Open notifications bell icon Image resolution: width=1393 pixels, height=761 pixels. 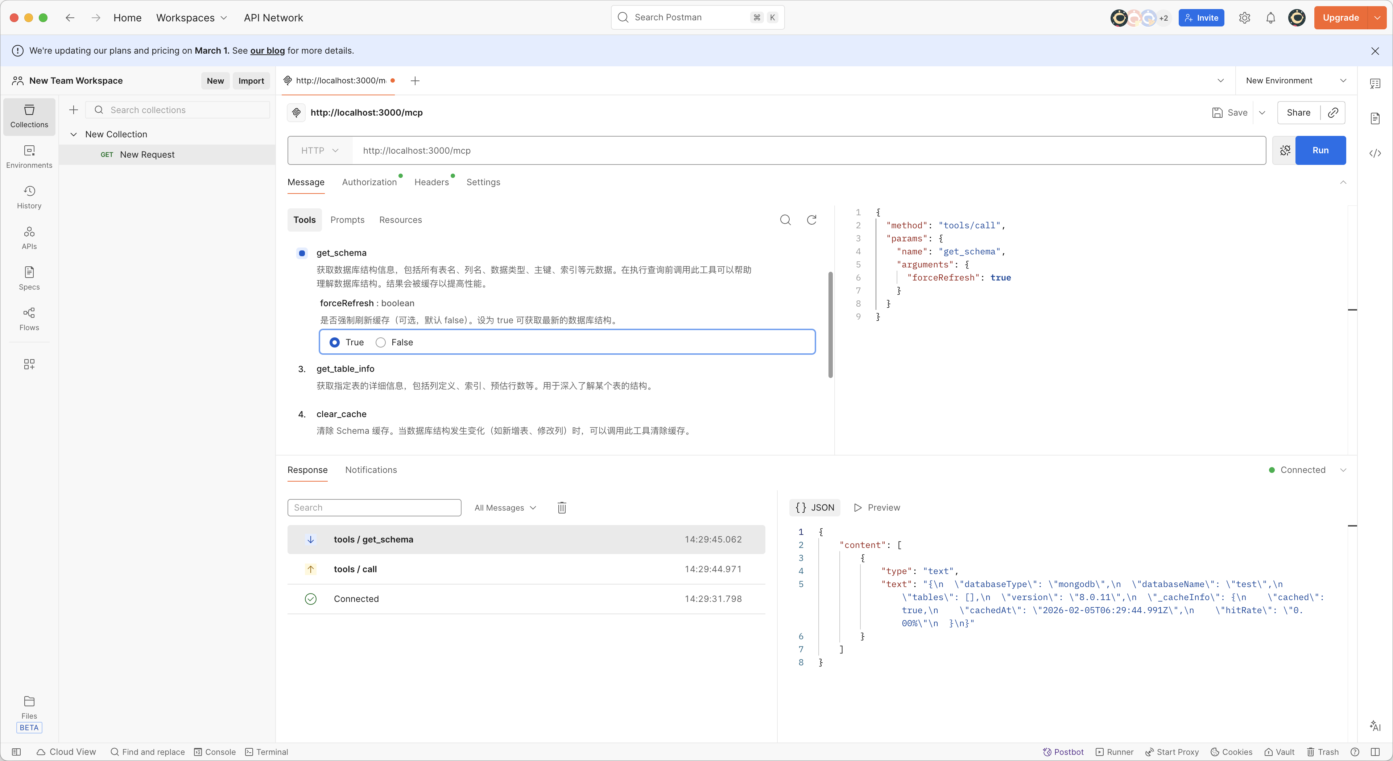coord(1270,18)
